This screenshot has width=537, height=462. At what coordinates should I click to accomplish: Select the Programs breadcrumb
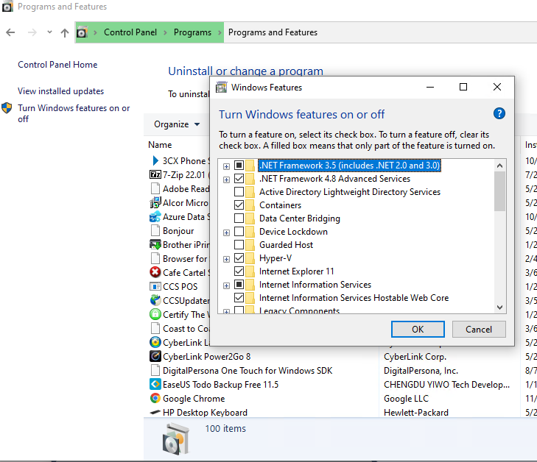[192, 32]
